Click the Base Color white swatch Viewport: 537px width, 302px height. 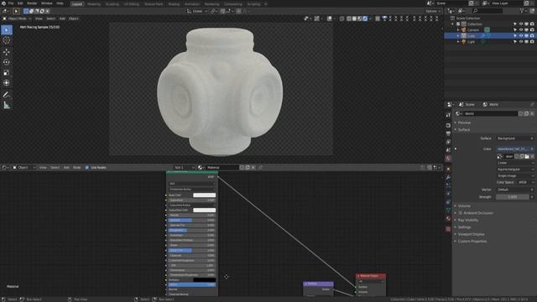click(x=205, y=195)
